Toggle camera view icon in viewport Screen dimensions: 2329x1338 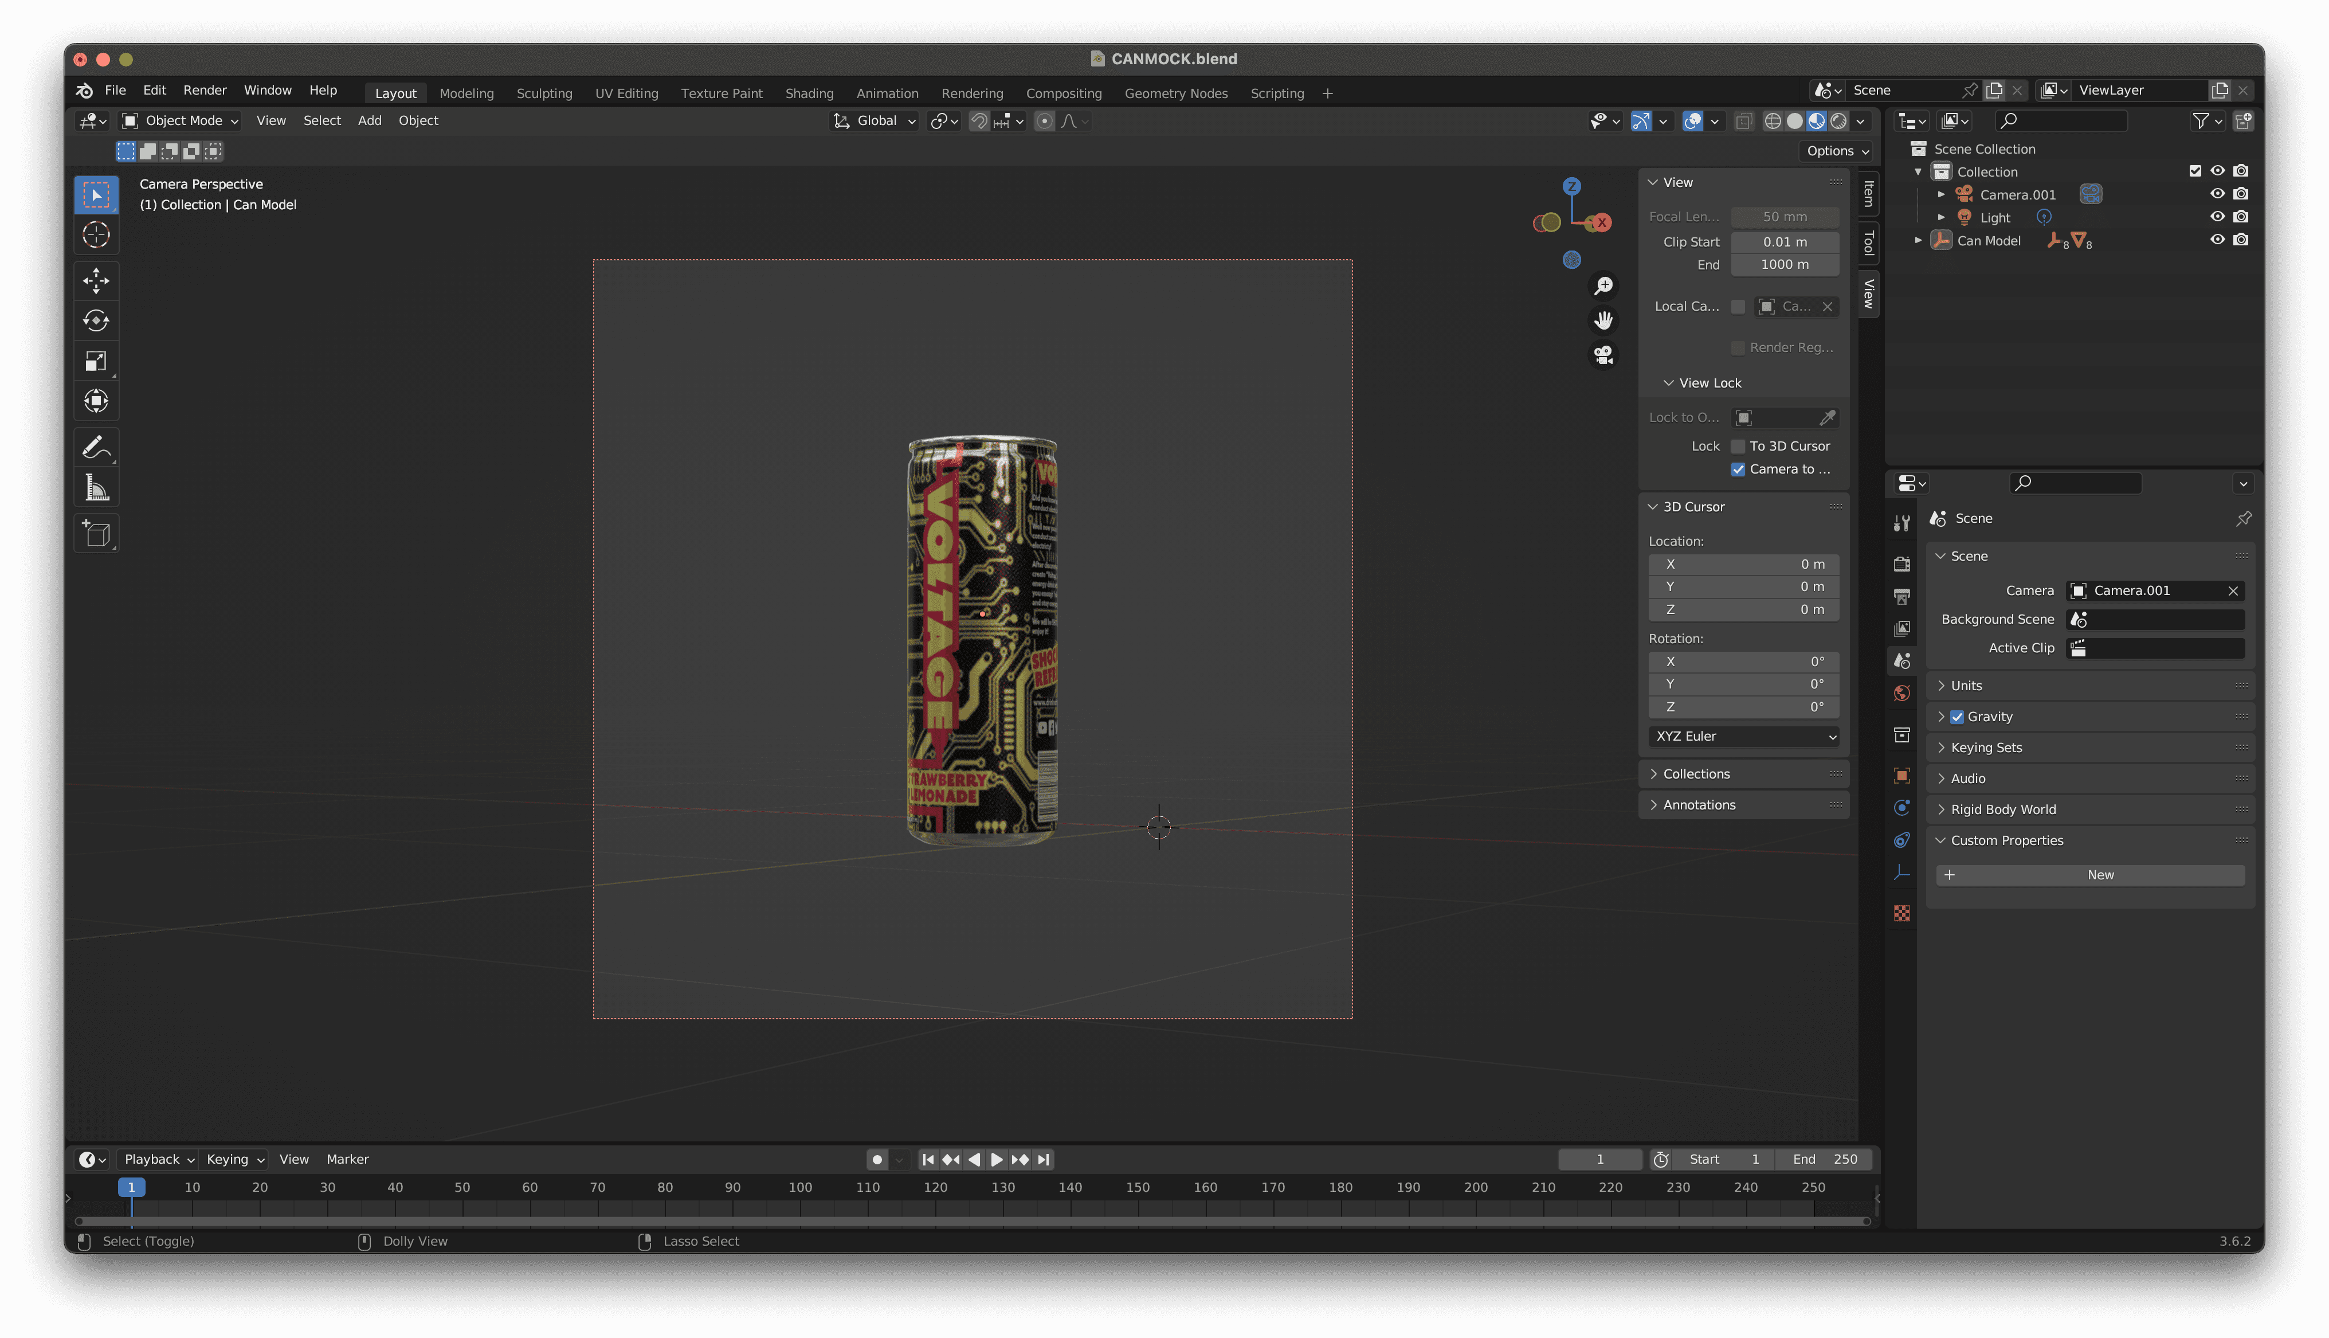(x=1603, y=355)
